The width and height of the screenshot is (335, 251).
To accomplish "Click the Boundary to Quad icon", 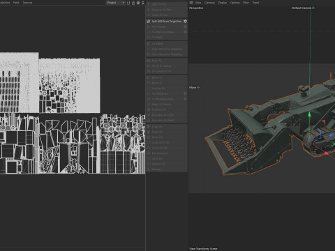I will pos(148,120).
